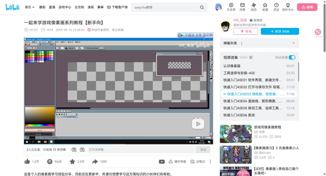Image resolution: width=326 pixels, height=176 pixels.
Task: Click the disabled 发送 send button
Action: point(203,150)
